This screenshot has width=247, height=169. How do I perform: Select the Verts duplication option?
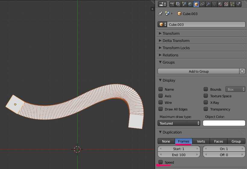click(x=201, y=141)
